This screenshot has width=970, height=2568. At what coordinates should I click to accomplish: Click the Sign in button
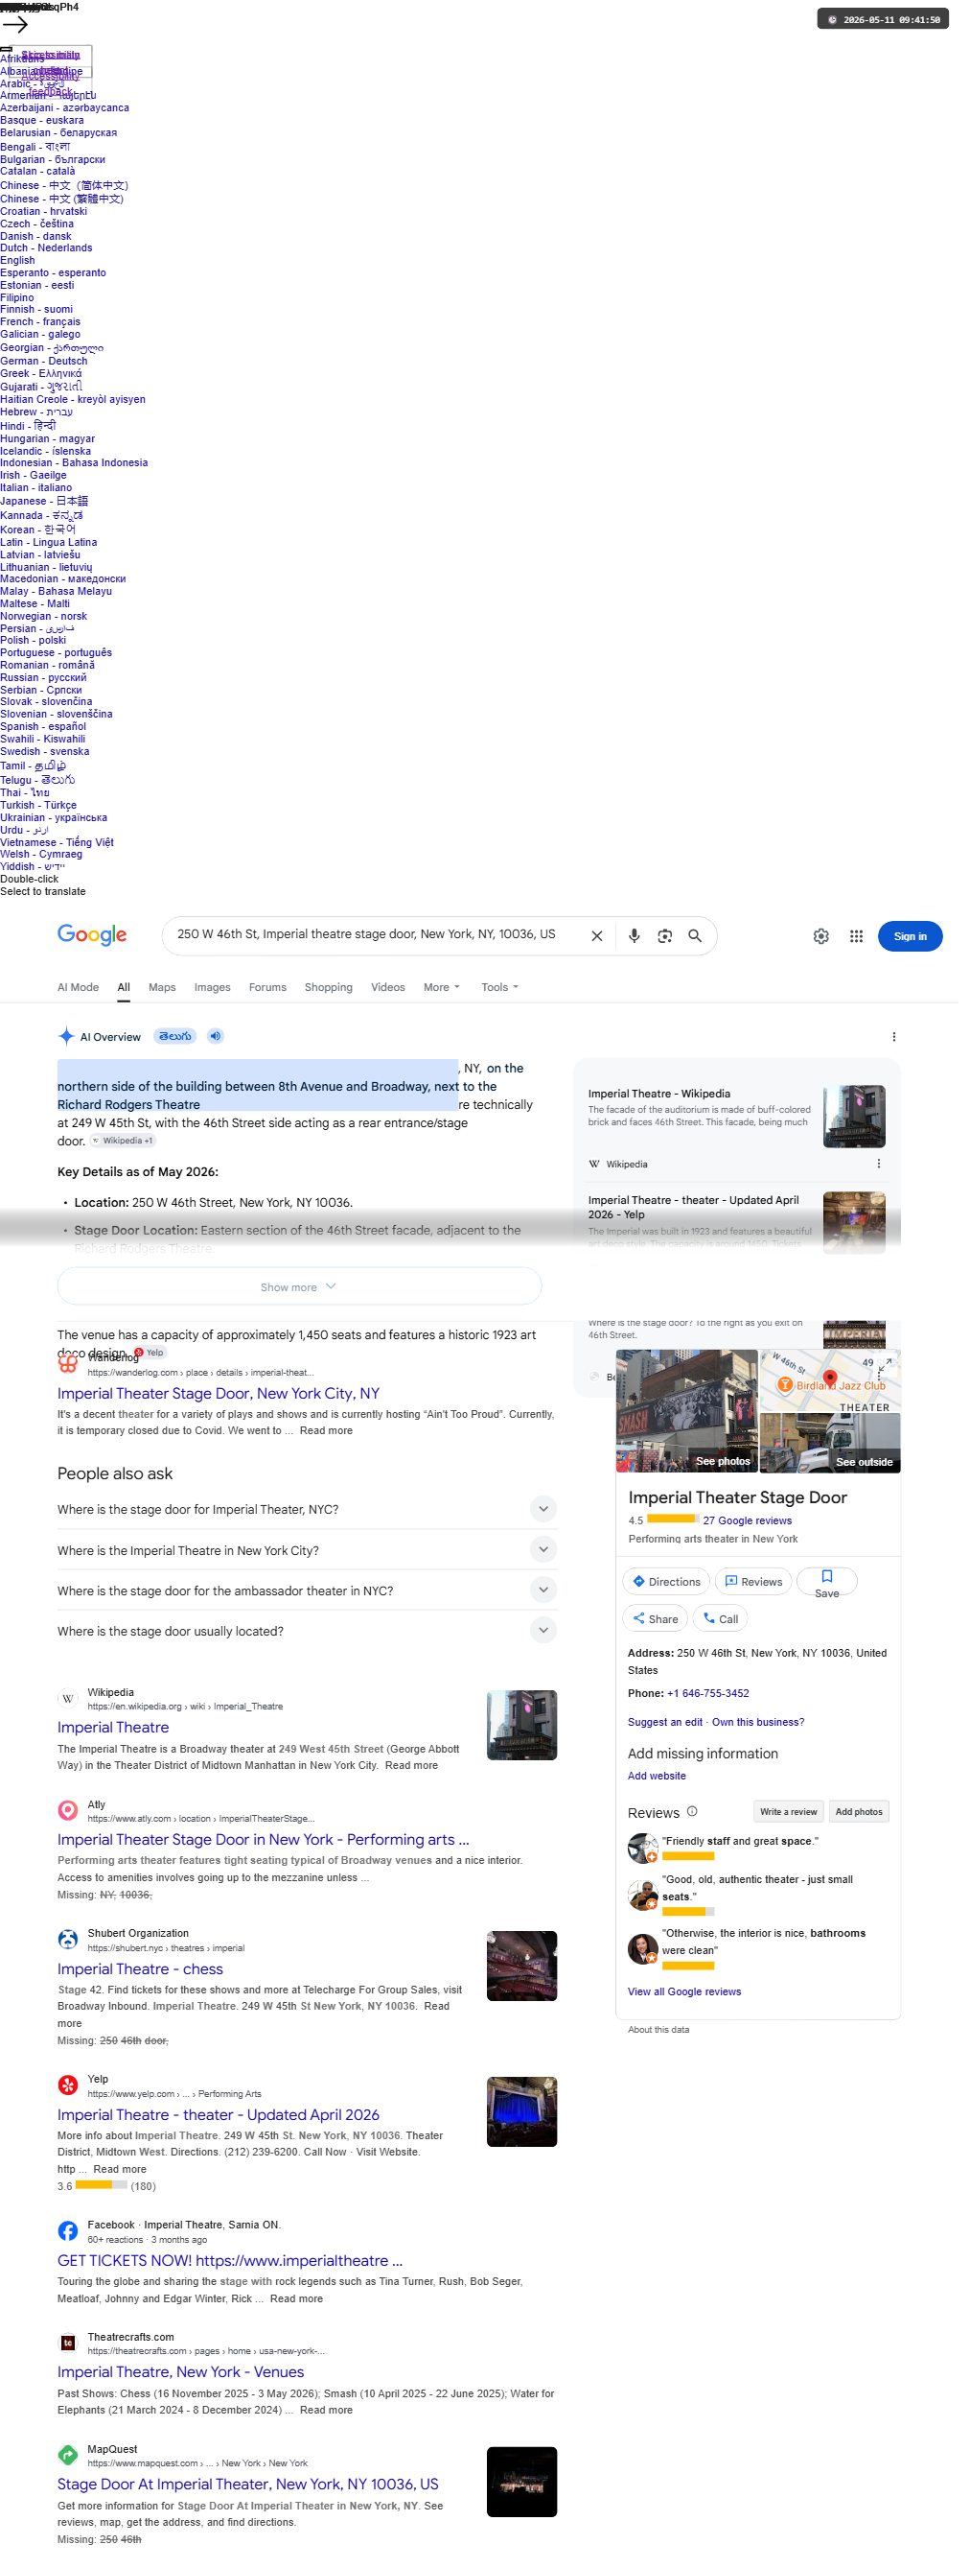click(920, 946)
